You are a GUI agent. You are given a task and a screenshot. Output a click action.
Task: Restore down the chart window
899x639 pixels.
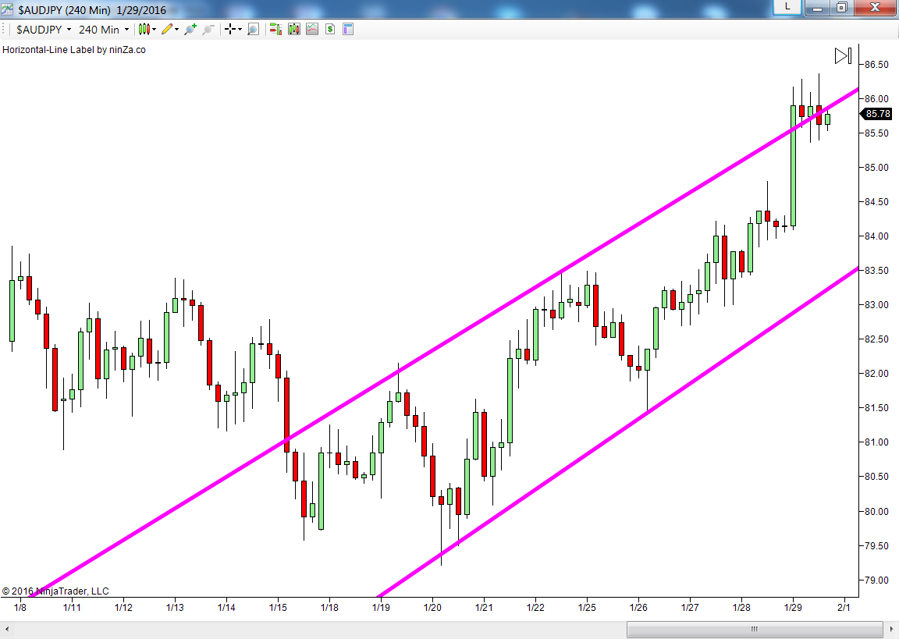pos(842,8)
